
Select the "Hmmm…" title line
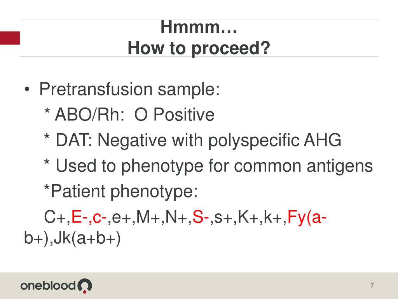tap(199, 27)
